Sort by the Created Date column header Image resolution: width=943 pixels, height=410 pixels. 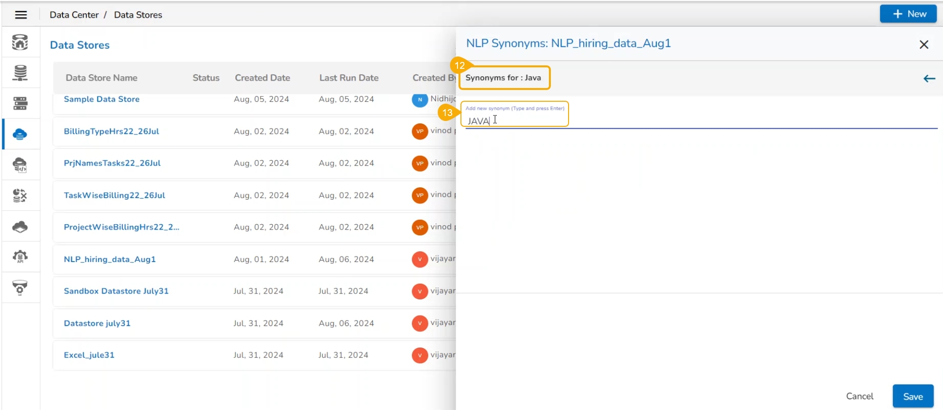(x=262, y=78)
